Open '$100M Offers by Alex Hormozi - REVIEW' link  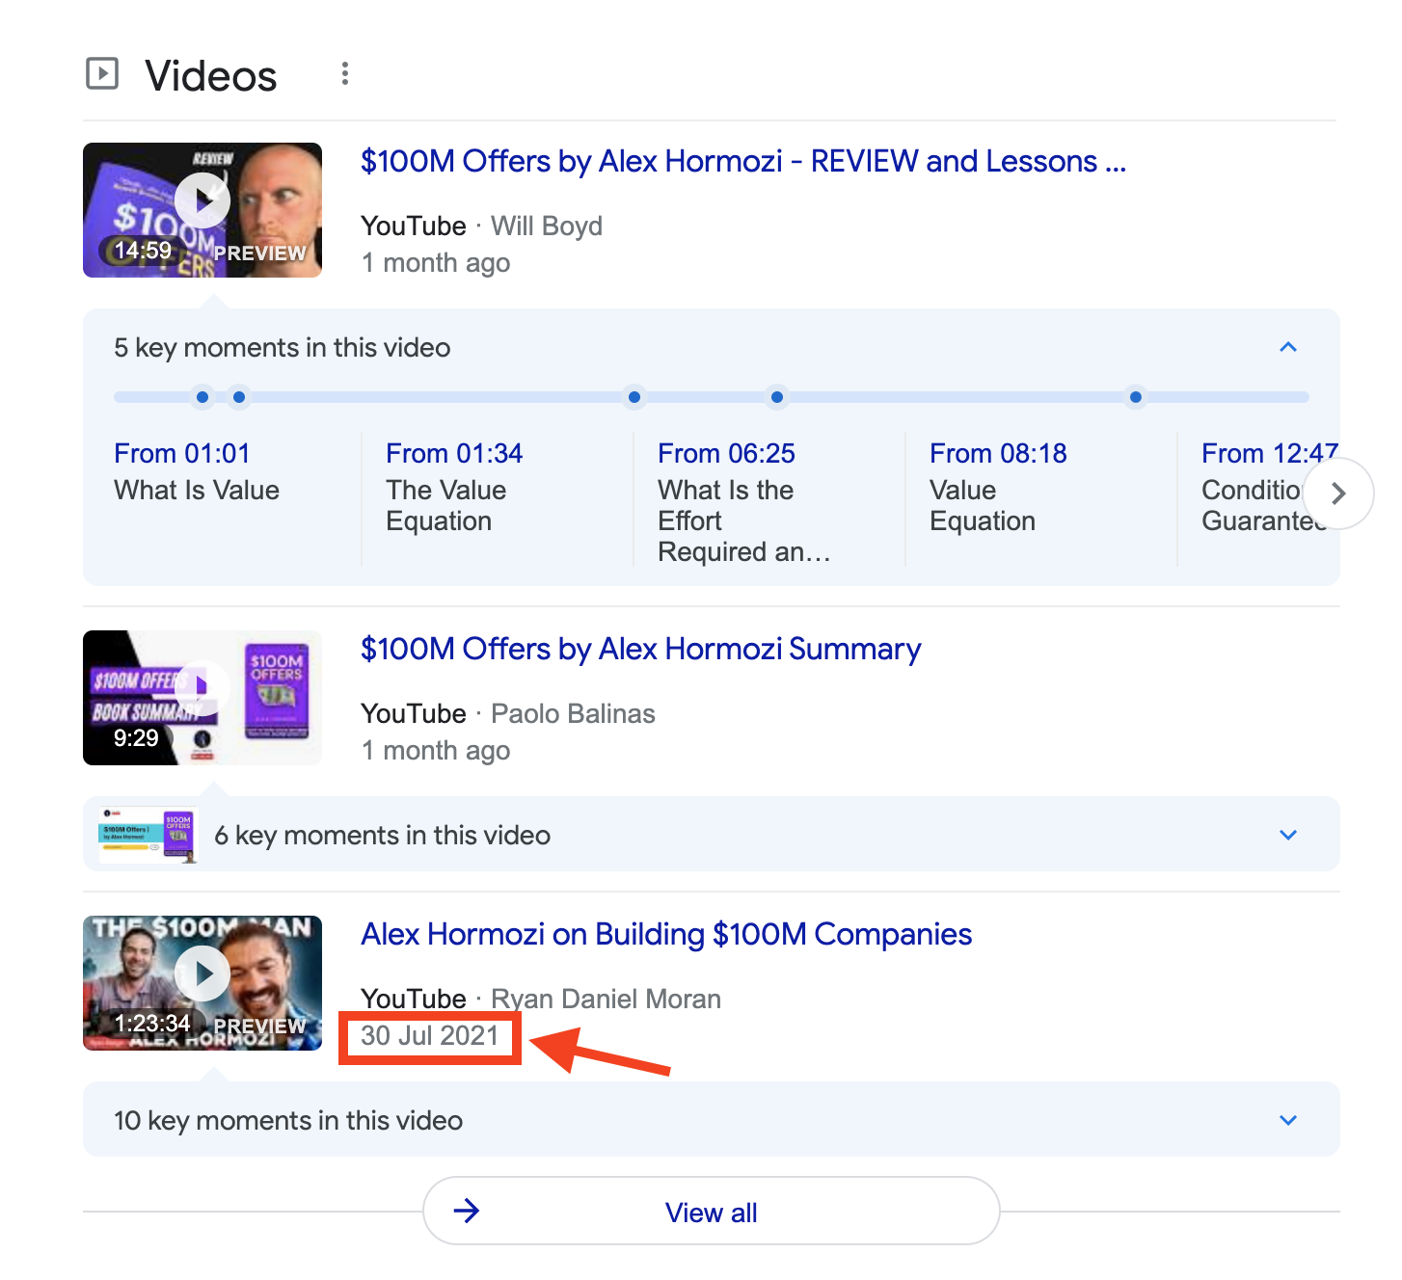click(x=743, y=161)
